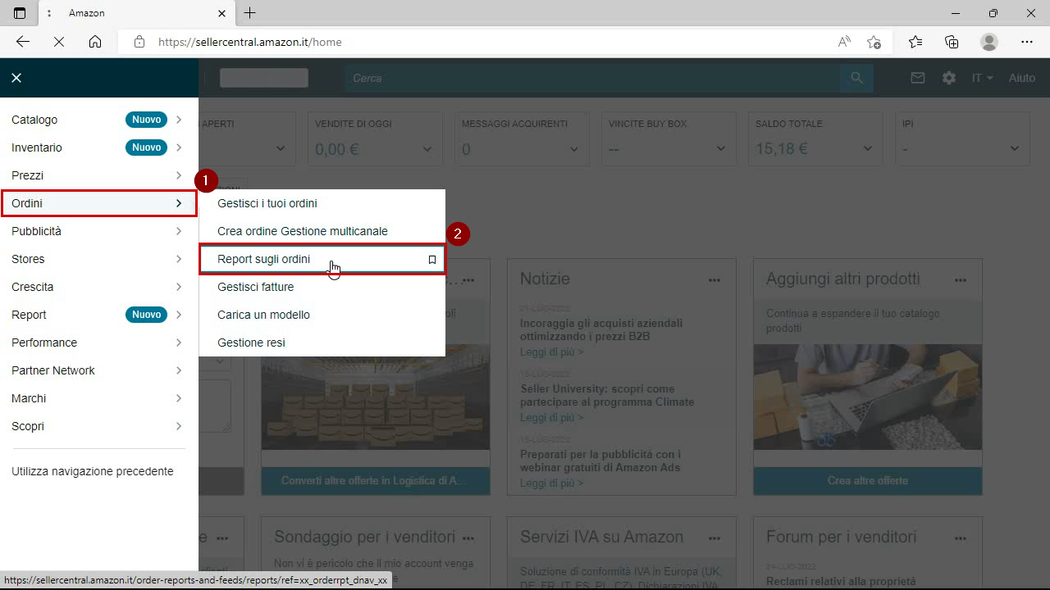
Task: Add this page to favorites
Action: pos(874,42)
